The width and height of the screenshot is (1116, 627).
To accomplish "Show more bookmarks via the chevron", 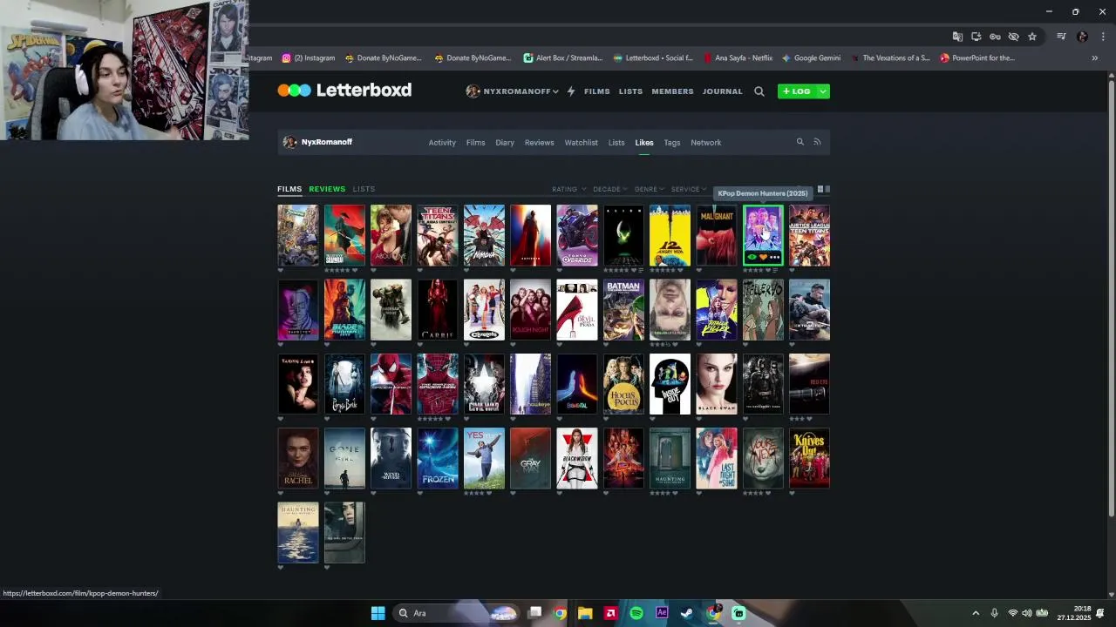I will 1095,58.
